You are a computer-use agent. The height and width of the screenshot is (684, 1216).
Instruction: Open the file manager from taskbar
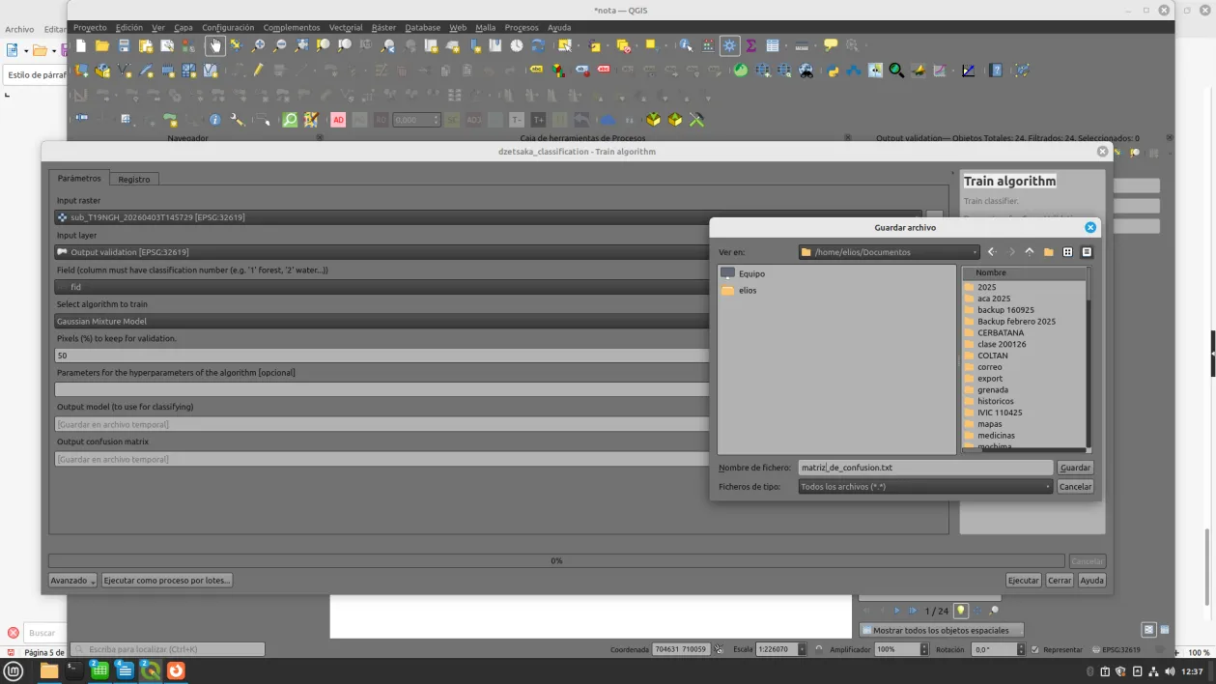click(x=49, y=670)
